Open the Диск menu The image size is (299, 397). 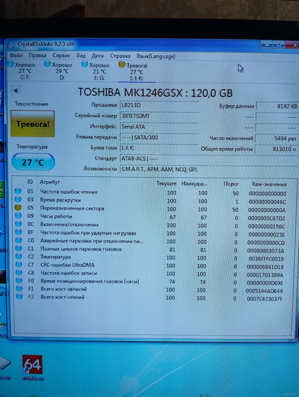97,56
